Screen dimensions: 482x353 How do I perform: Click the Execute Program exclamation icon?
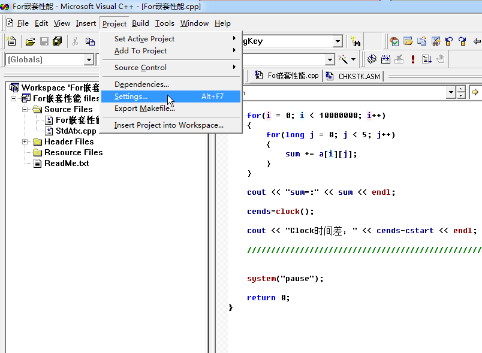413,59
